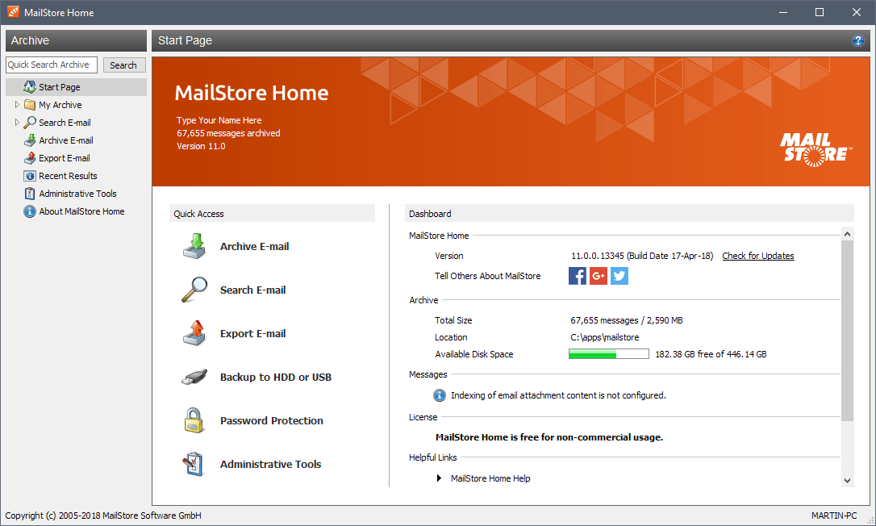
Task: Click the Password Protection padlock icon
Action: click(x=194, y=421)
